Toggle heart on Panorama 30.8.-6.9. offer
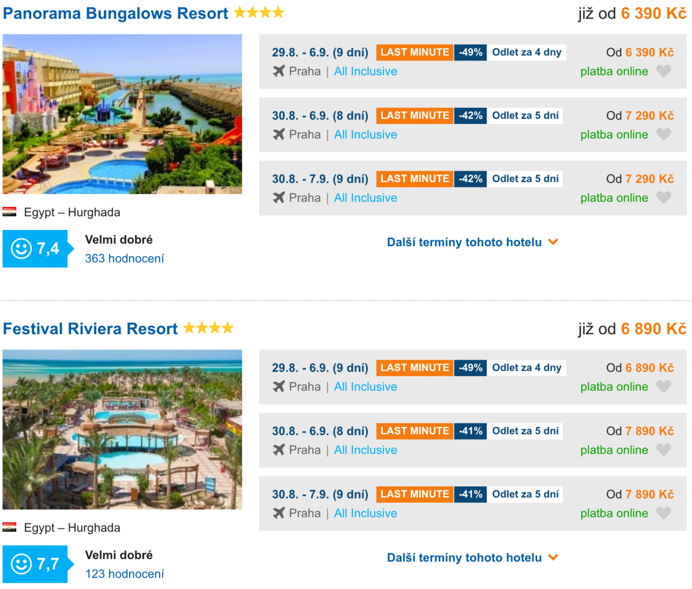 pos(664,134)
